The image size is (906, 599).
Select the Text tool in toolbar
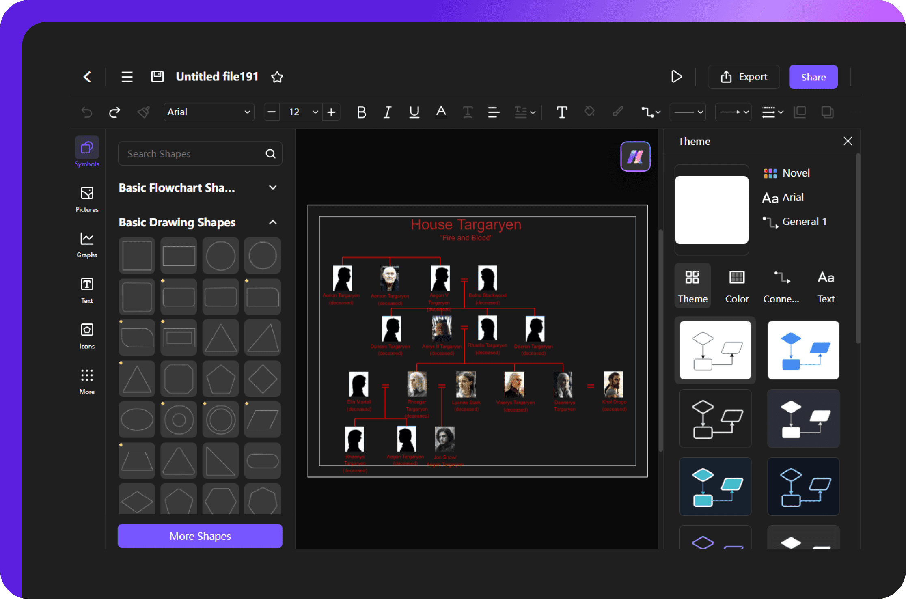(562, 112)
